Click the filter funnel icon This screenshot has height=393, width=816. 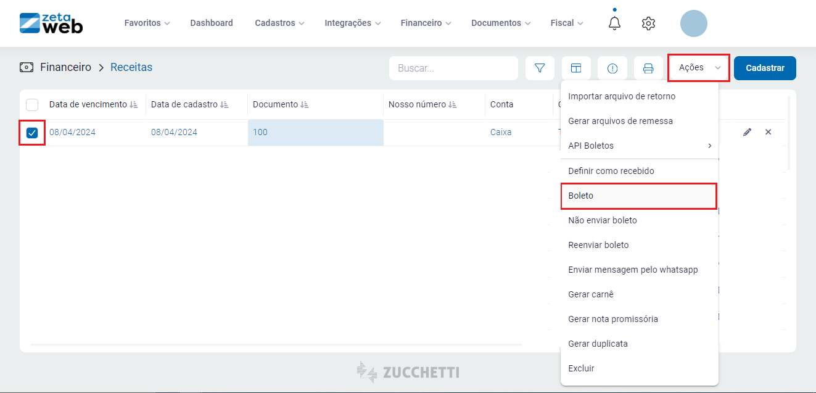[540, 68]
